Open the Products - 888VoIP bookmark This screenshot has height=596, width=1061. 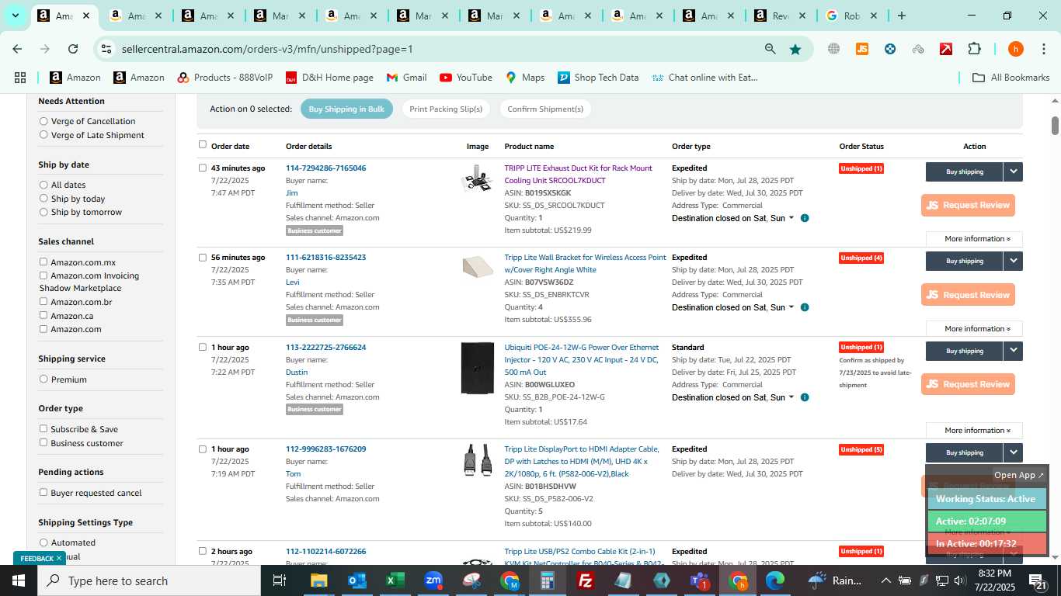[225, 78]
